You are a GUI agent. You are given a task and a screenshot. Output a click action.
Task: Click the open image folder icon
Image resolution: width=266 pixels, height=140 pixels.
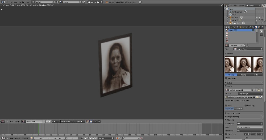click(258, 90)
